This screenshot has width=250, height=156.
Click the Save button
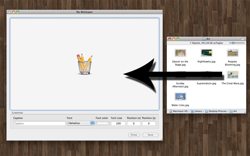point(150,135)
